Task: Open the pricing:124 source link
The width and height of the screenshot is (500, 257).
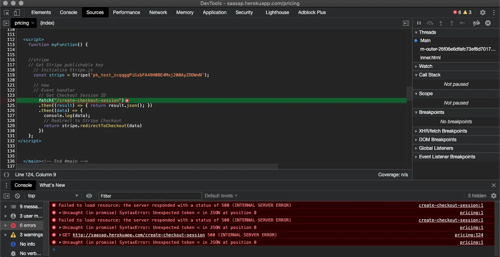Action: pos(469,235)
